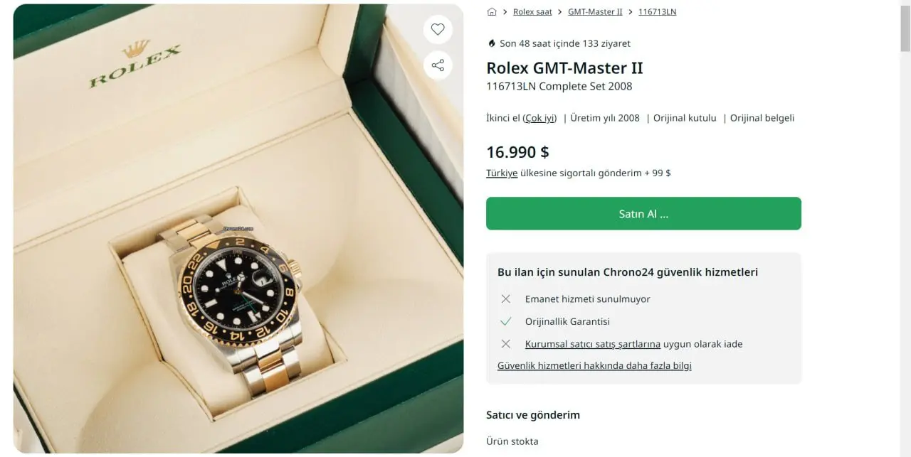Click the Rolex GMT-Master II title

[x=564, y=68]
